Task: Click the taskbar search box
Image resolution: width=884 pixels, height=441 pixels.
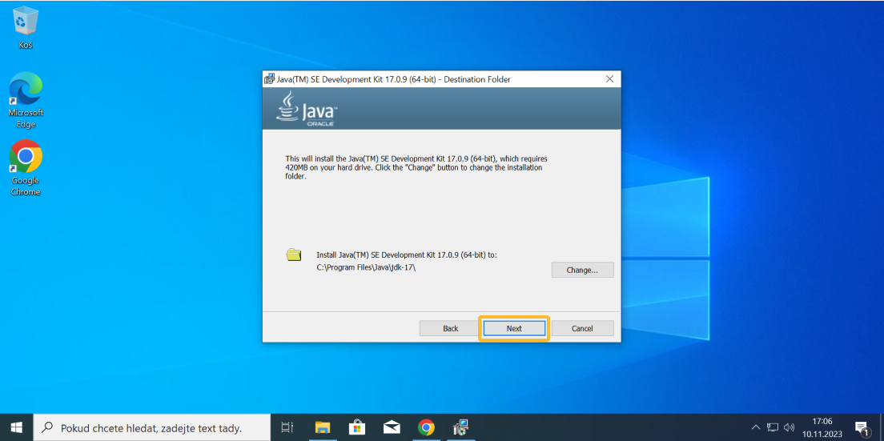Action: pyautogui.click(x=152, y=428)
